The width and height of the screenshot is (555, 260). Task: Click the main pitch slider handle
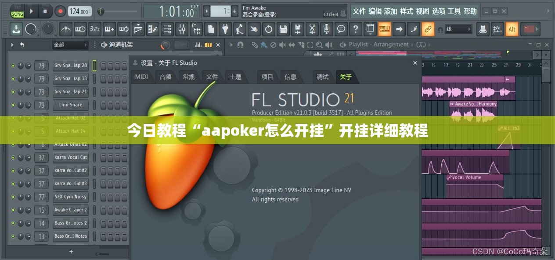(x=101, y=11)
